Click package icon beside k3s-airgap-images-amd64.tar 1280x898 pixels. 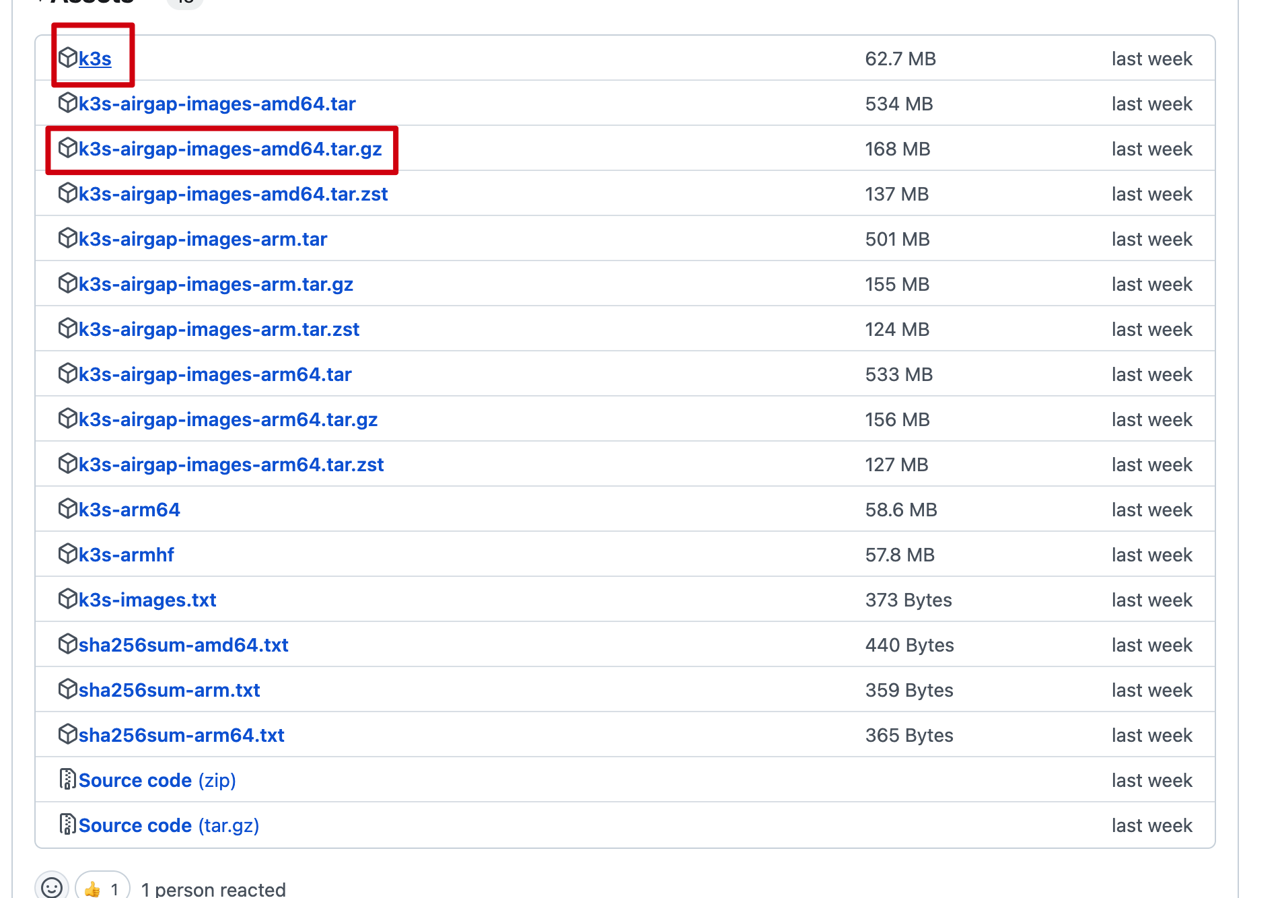(x=68, y=102)
